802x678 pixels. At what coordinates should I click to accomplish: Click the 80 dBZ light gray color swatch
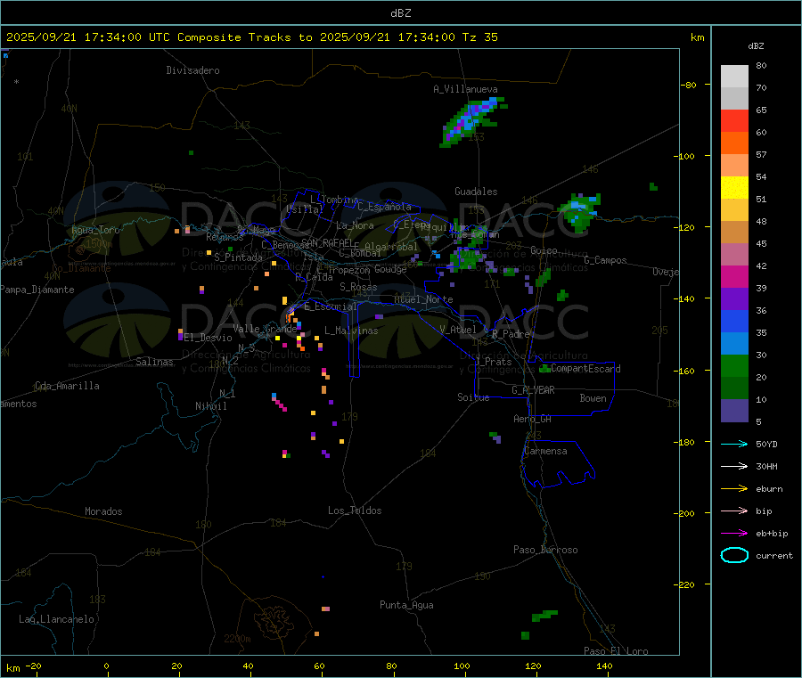734,77
